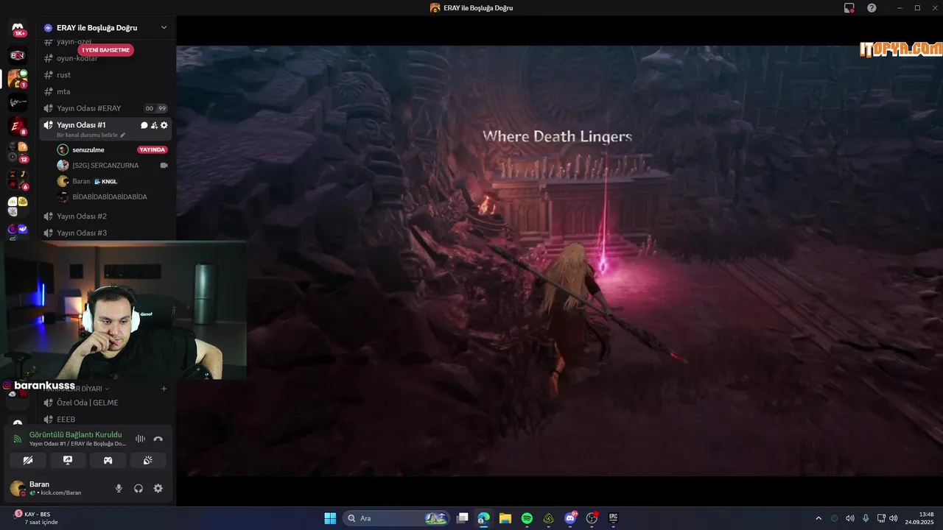
Task: Click Bir kanal durumu belirle link
Action: pyautogui.click(x=87, y=135)
